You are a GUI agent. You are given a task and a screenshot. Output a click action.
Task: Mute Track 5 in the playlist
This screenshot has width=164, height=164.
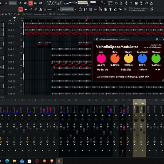click(x=21, y=46)
